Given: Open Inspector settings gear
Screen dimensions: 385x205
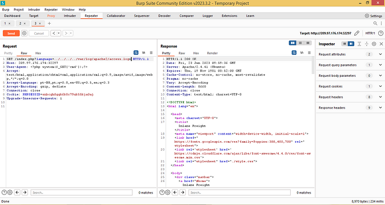Looking at the screenshot, I should (x=374, y=44).
